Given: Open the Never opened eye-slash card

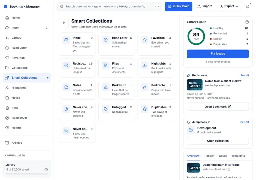Looking at the screenshot, I should pos(78,133).
